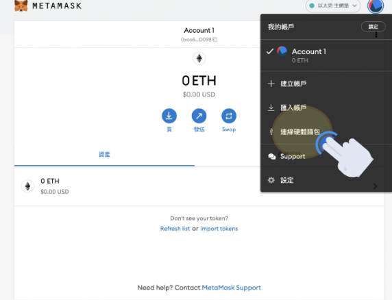Click the Account 1 name header
The width and height of the screenshot is (392, 300).
point(199,30)
